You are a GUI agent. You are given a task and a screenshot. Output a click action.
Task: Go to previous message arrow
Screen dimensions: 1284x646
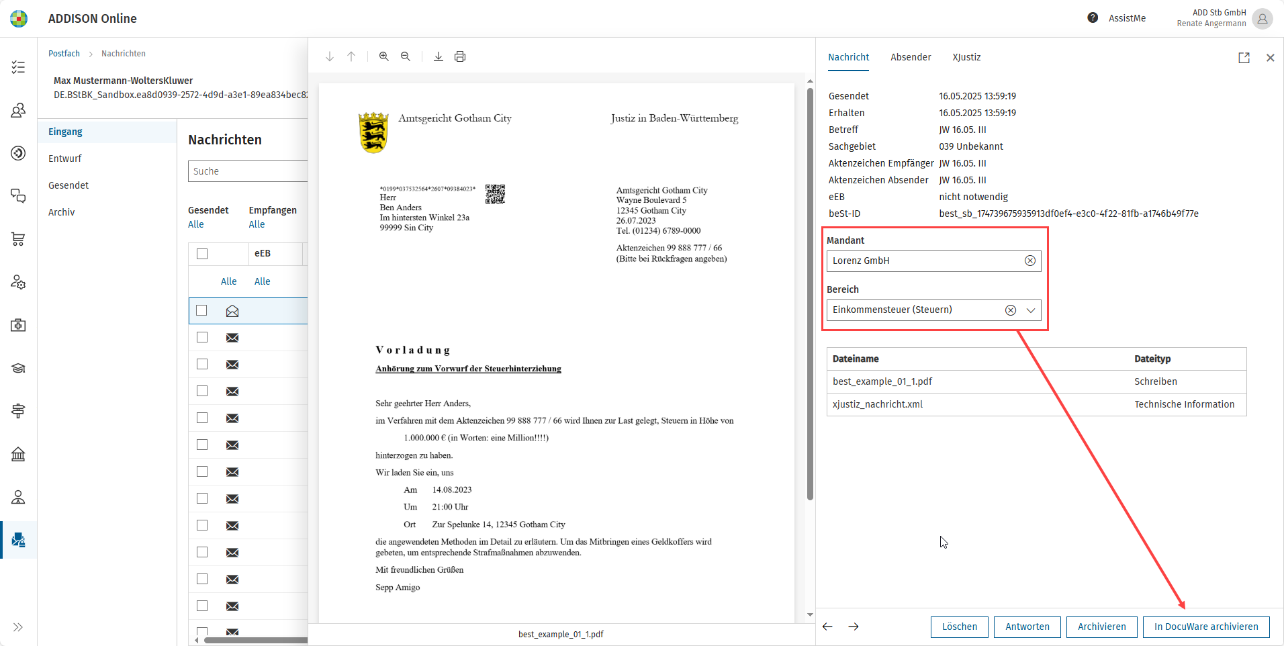(827, 627)
